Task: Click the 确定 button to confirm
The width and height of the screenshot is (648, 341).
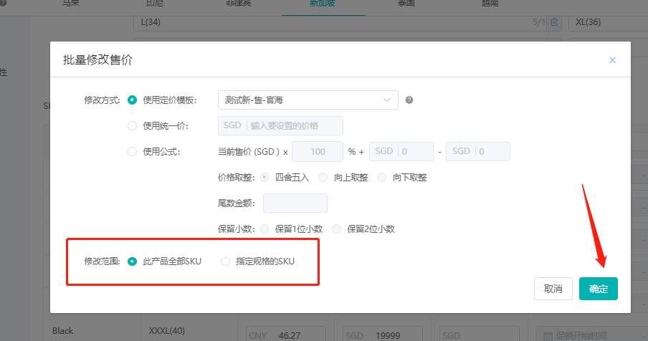Action: [x=598, y=289]
